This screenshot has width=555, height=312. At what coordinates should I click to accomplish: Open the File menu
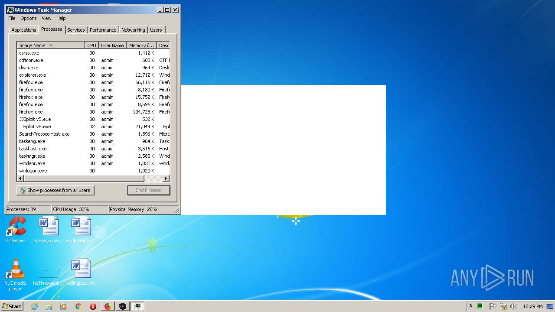[x=12, y=18]
